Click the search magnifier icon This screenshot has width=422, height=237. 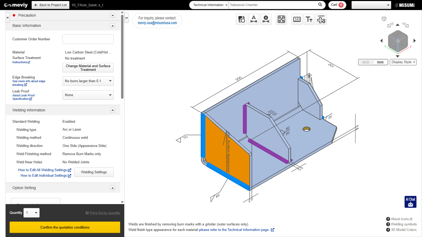coord(320,5)
